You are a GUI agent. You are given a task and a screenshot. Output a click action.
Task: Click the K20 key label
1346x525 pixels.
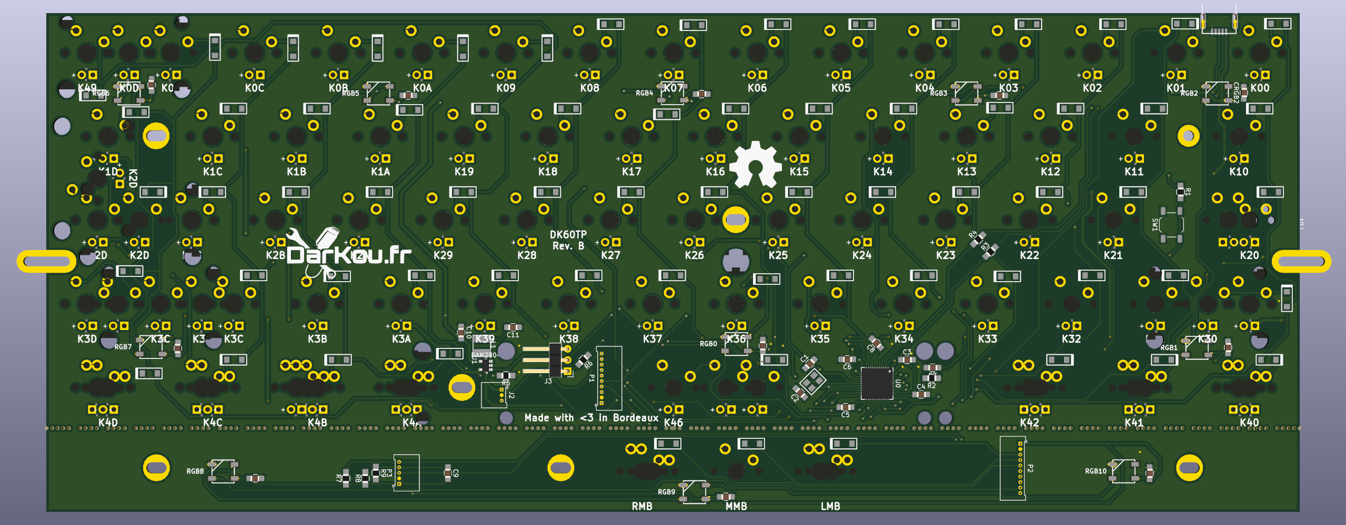pos(1249,255)
